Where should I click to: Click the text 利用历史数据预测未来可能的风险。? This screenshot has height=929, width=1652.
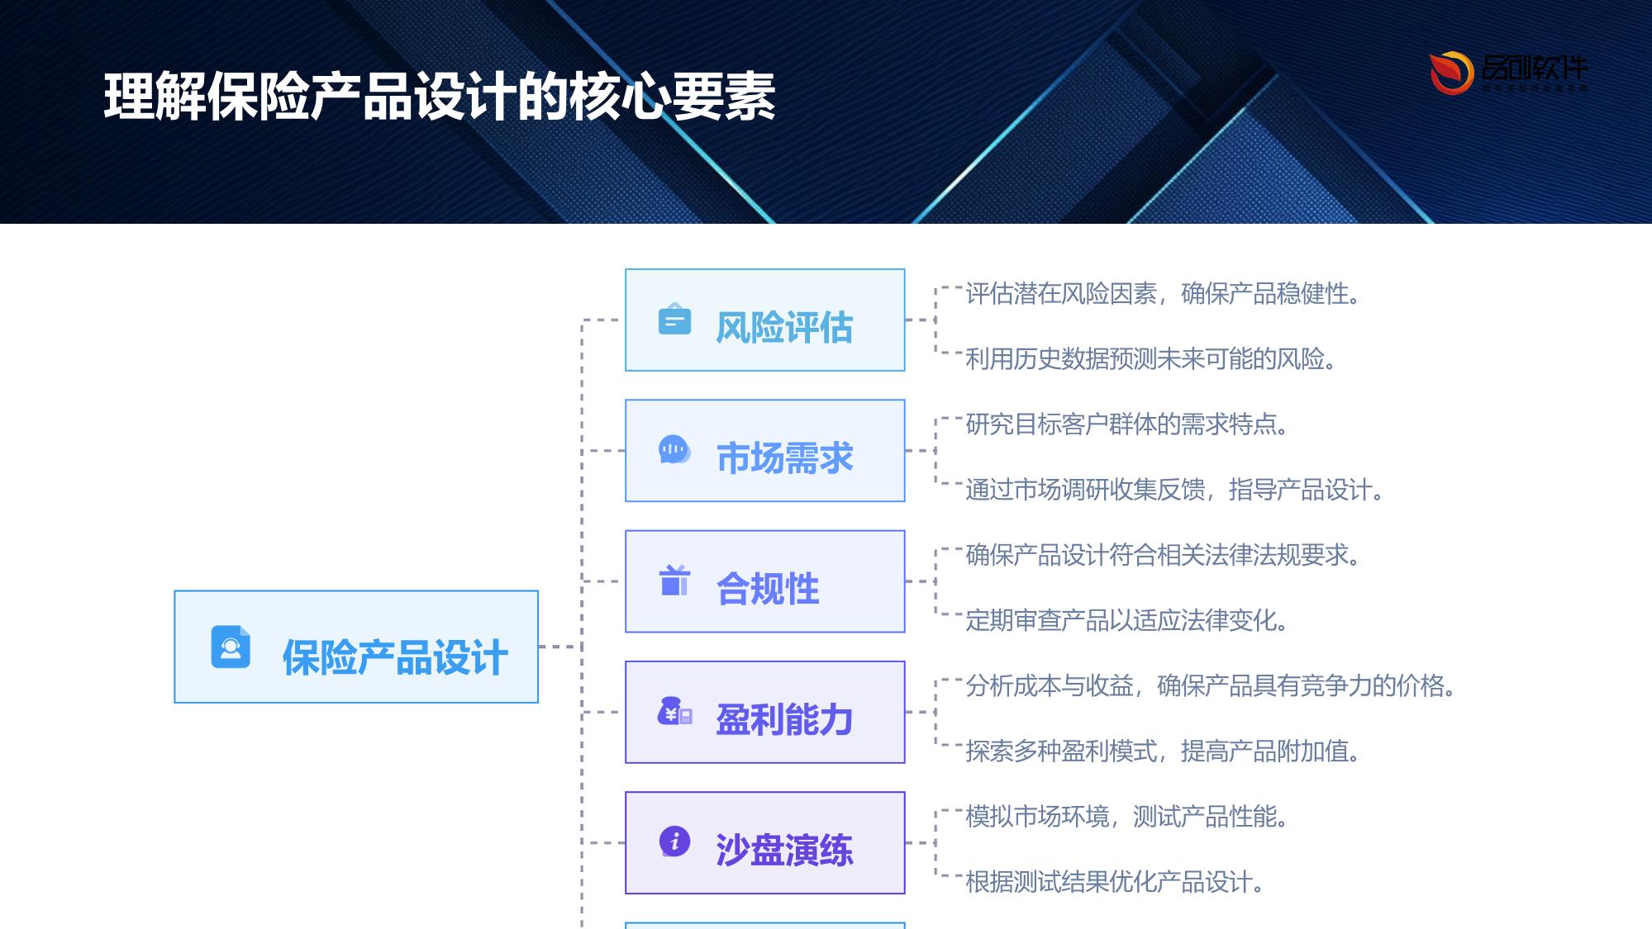point(1151,358)
